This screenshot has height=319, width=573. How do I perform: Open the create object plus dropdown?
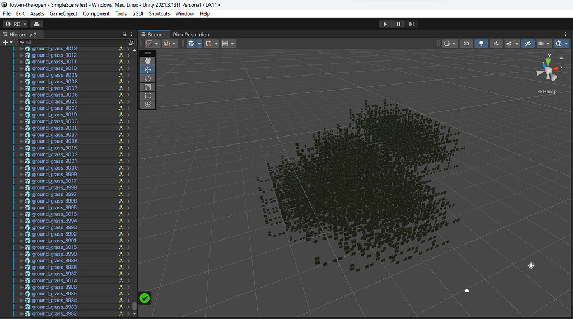pos(8,43)
